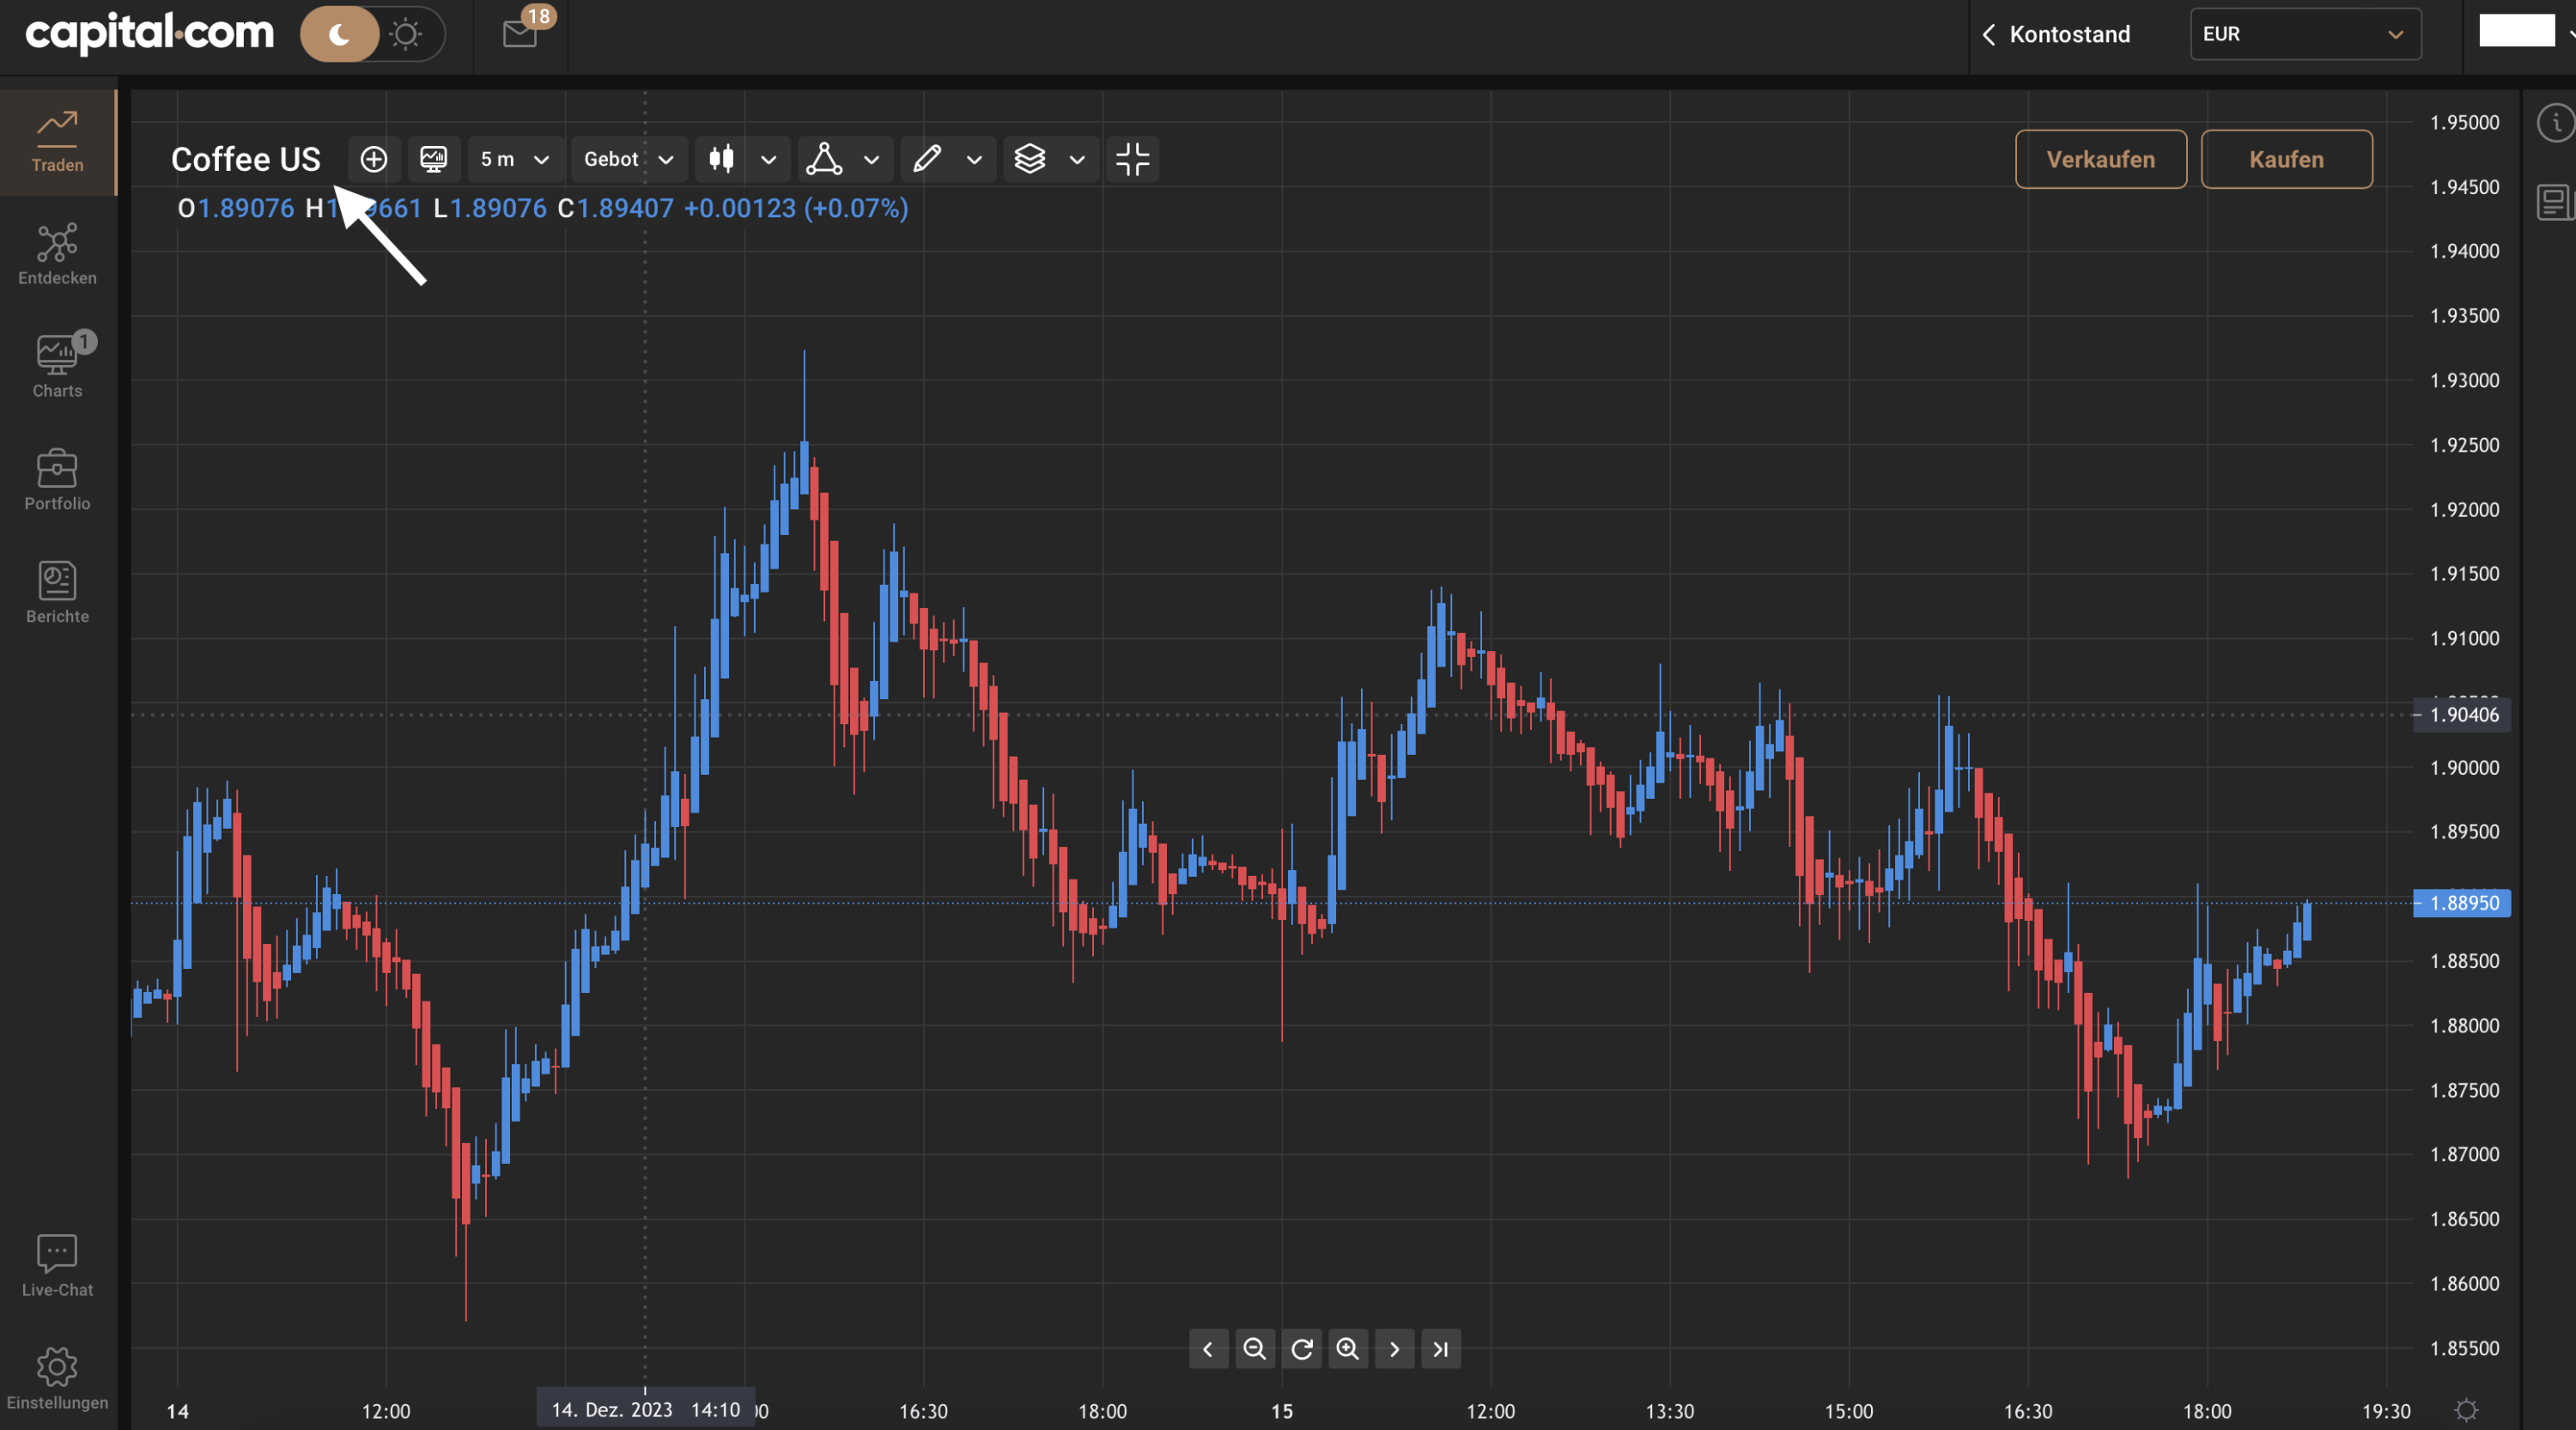Viewport: 2576px width, 1430px height.
Task: Click the +0.00123 (+0.07%) change value
Action: pyautogui.click(x=796, y=208)
